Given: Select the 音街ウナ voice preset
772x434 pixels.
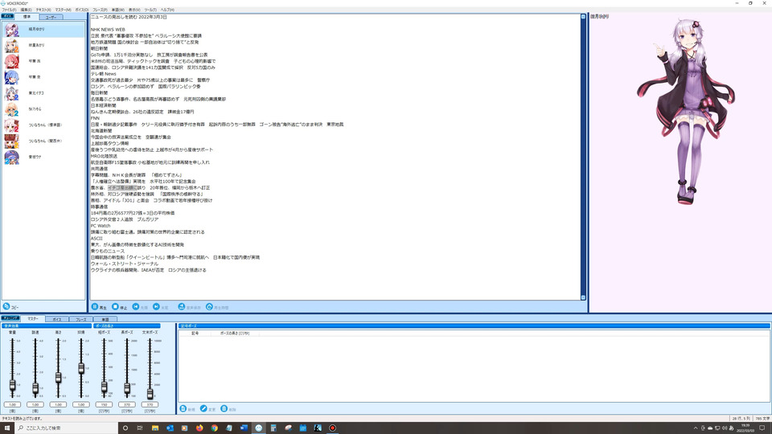Looking at the screenshot, I should 43,157.
